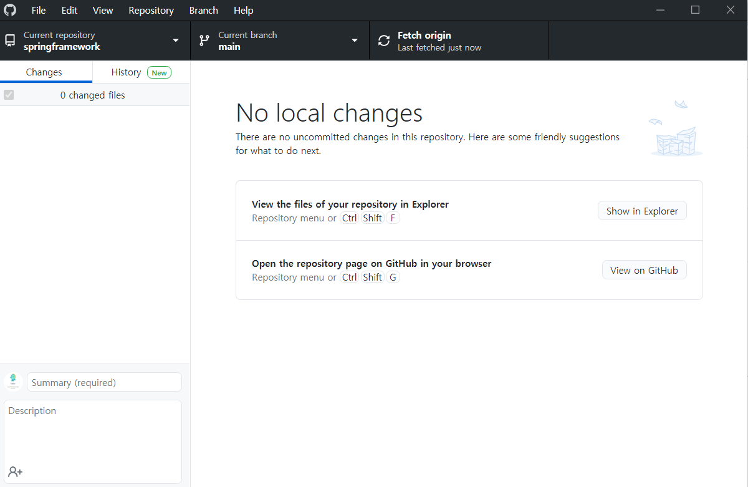Click the 'Last fetched just now' text
Viewport: 748px width, 487px height.
pos(439,47)
